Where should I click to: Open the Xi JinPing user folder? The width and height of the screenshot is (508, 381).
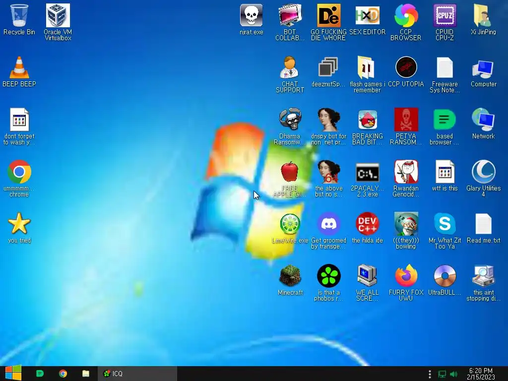pos(483,15)
